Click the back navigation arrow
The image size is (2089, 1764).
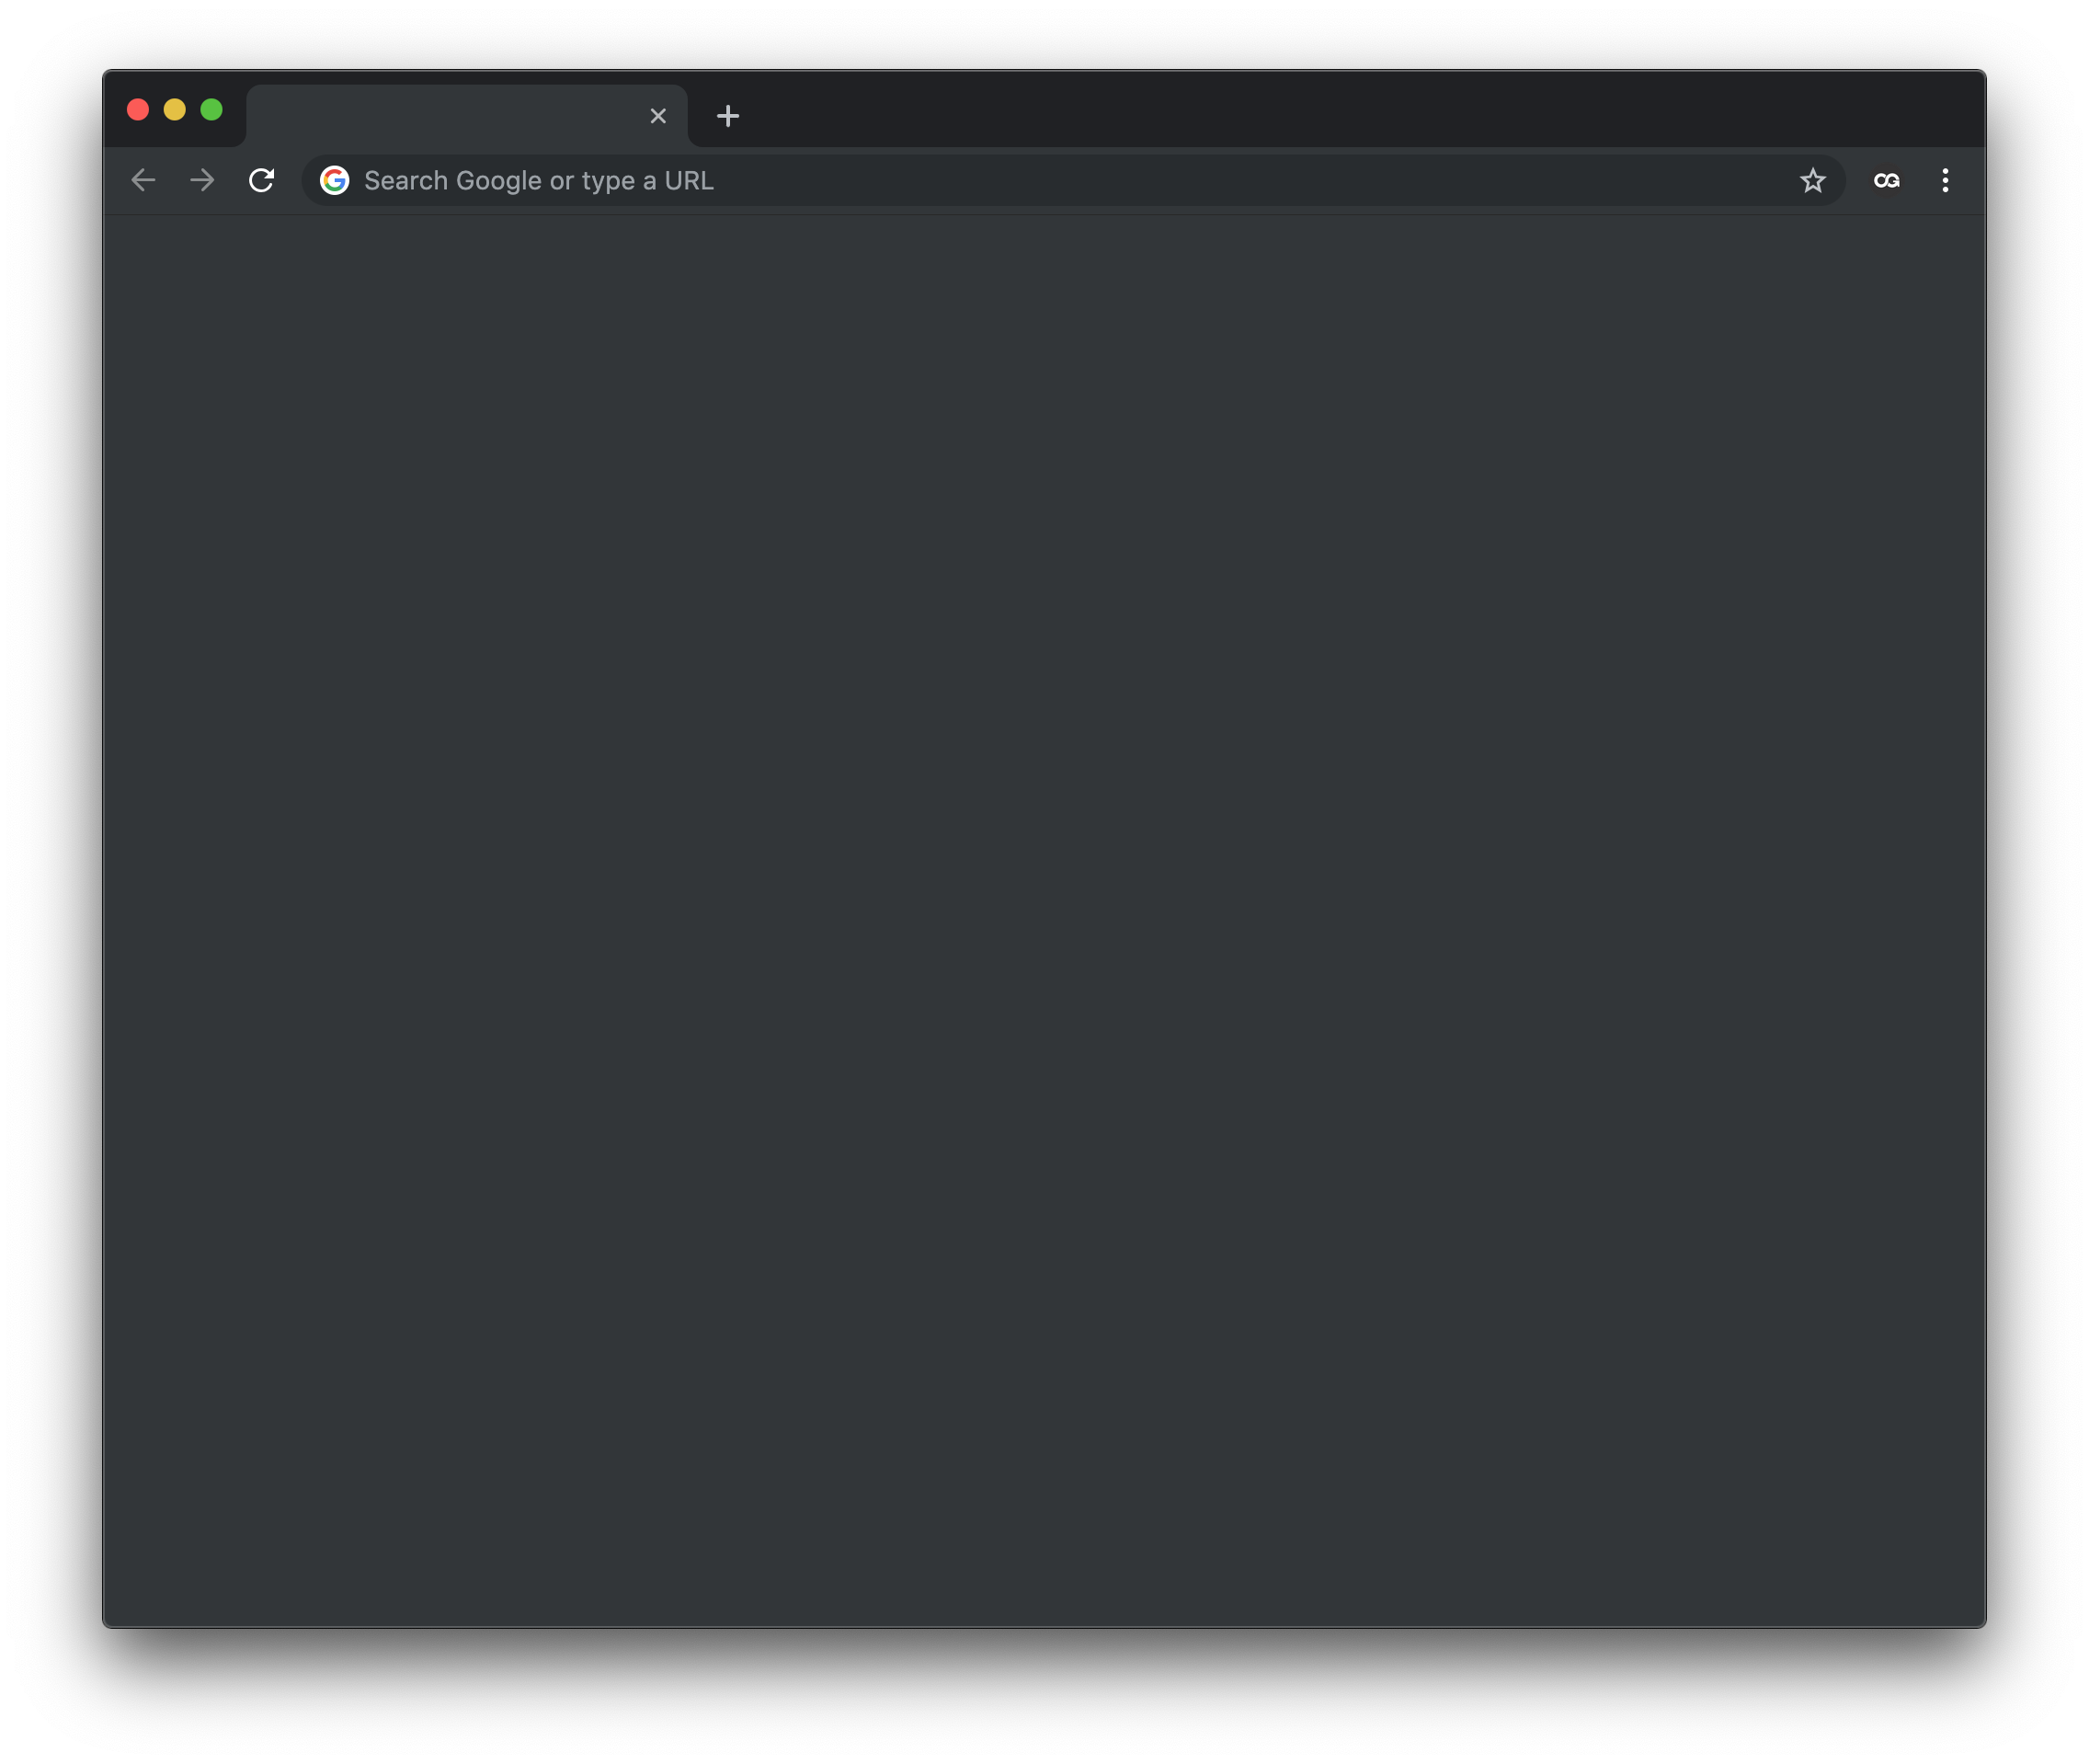pos(144,180)
